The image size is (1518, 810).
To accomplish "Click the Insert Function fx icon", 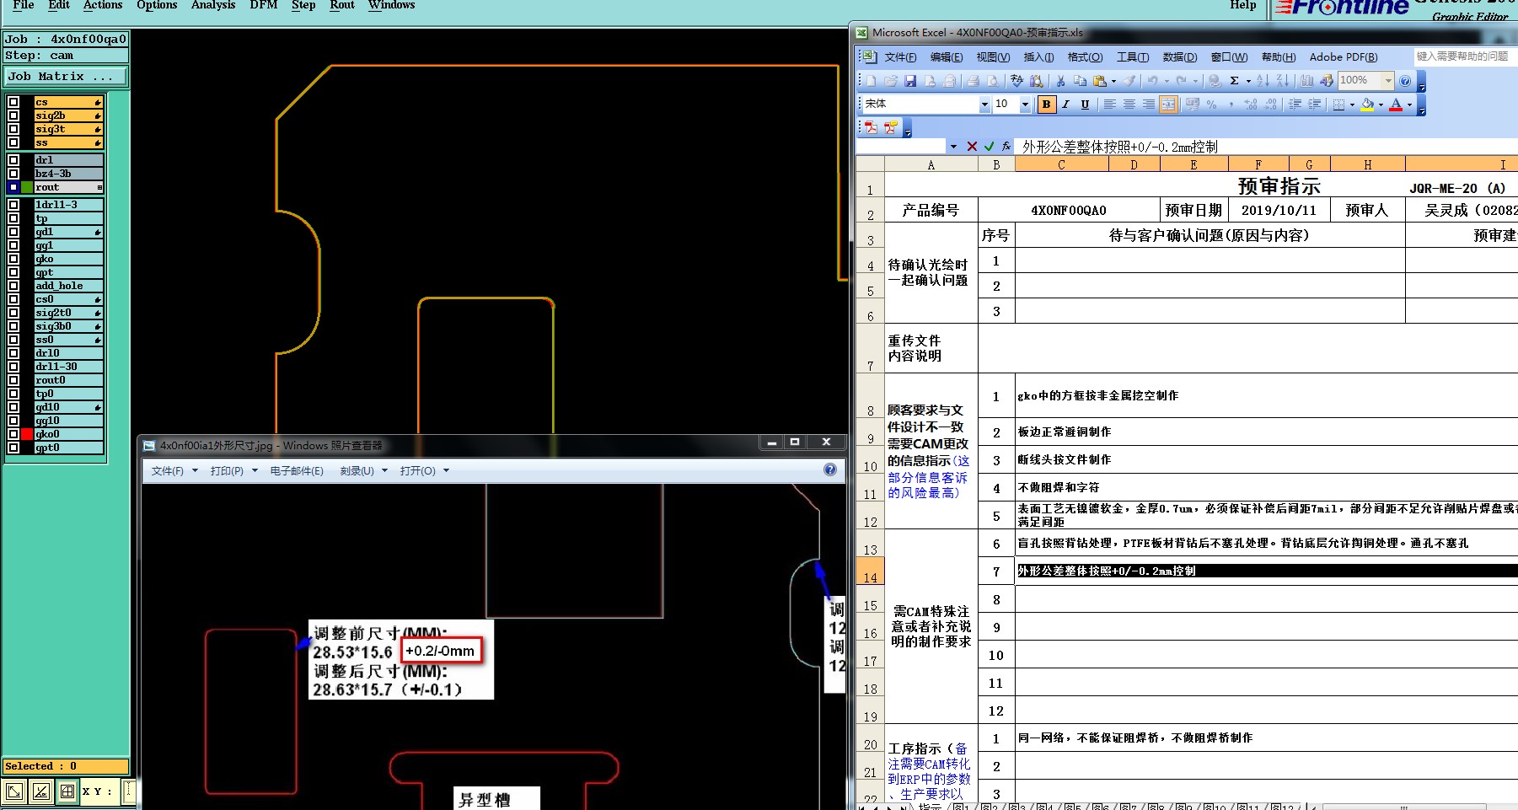I will click(x=1006, y=147).
